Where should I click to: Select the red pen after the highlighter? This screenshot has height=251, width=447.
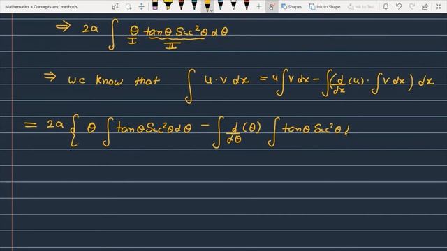click(x=181, y=6)
